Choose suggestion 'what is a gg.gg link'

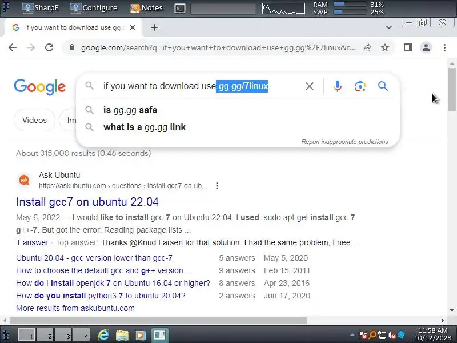(238, 127)
